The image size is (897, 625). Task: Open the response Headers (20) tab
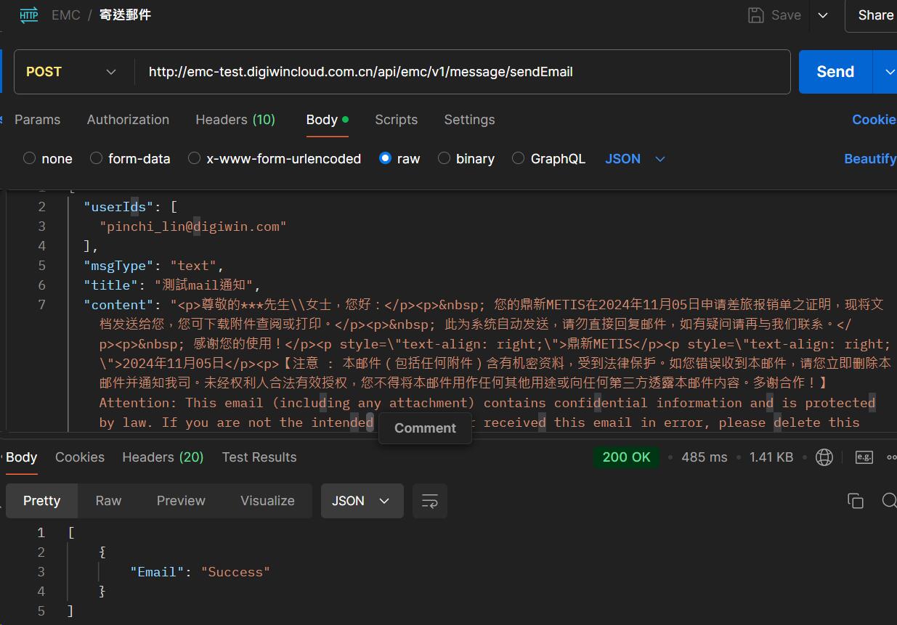coord(163,457)
